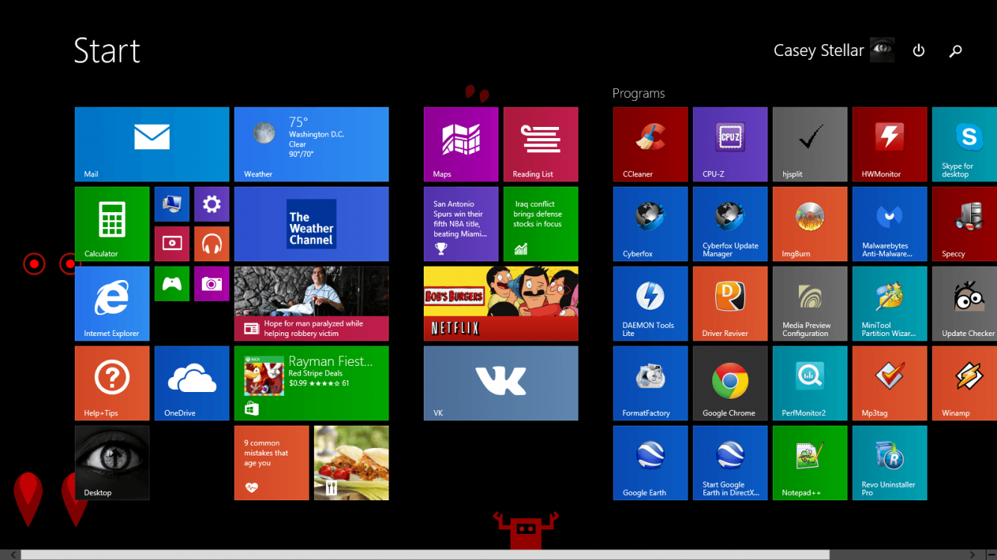The width and height of the screenshot is (997, 560).
Task: Launch Internet Explorer tile
Action: (112, 304)
